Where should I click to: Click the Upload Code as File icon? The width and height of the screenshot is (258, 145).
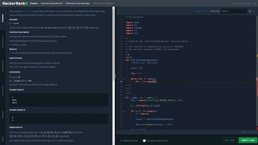121,141
